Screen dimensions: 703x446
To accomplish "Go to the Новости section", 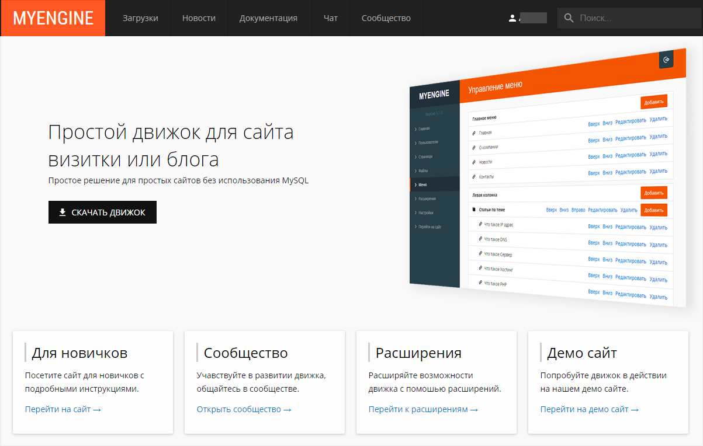I will point(199,18).
